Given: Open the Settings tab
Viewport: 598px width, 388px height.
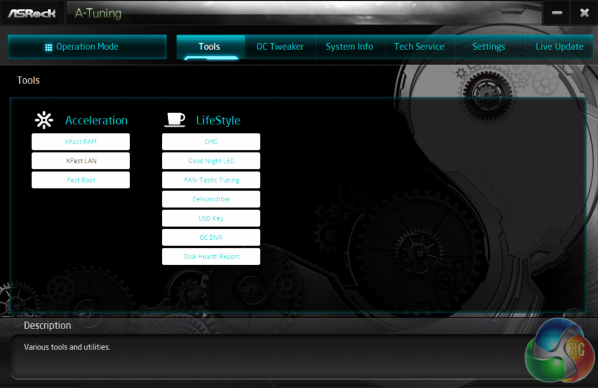Looking at the screenshot, I should [489, 47].
